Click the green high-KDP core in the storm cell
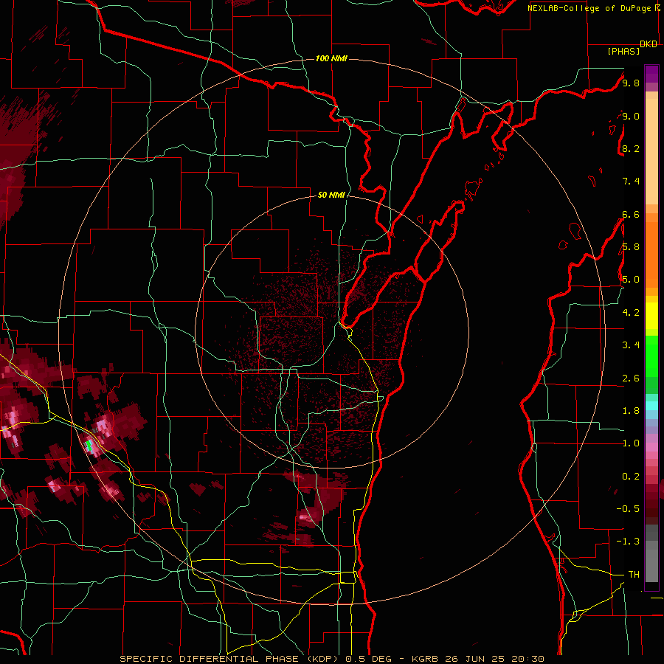Screen dimensions: 664x664 (89, 446)
